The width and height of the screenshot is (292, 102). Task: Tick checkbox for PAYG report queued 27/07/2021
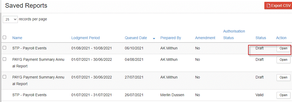pyautogui.click(x=5, y=77)
